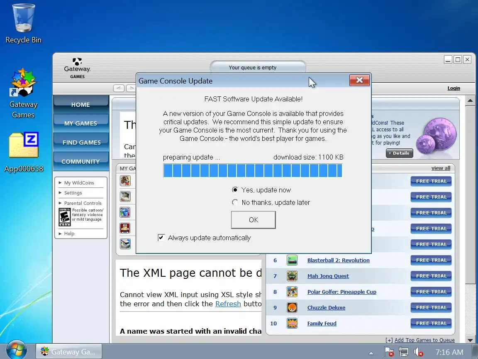This screenshot has height=359, width=478.
Task: Open Mah Jong Quest link
Action: pyautogui.click(x=328, y=276)
